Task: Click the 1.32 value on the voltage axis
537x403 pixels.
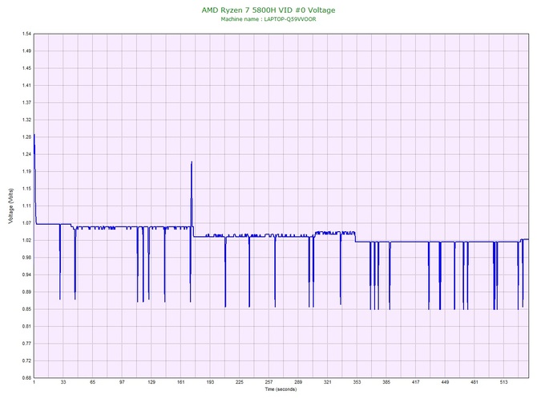Action: (x=26, y=120)
